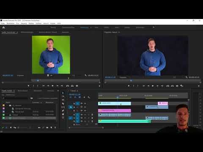Add a marker in the timeline header

click(x=84, y=97)
